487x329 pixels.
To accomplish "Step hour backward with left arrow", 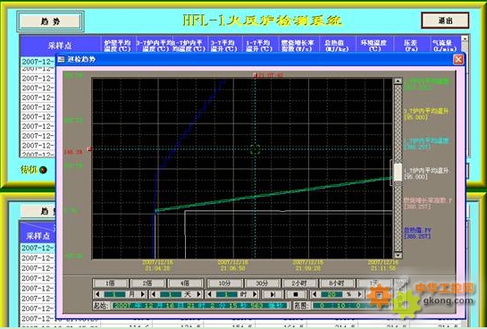I will pos(209,294).
